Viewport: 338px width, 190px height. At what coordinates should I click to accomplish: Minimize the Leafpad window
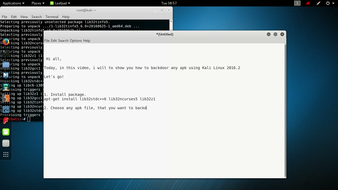tap(269, 34)
